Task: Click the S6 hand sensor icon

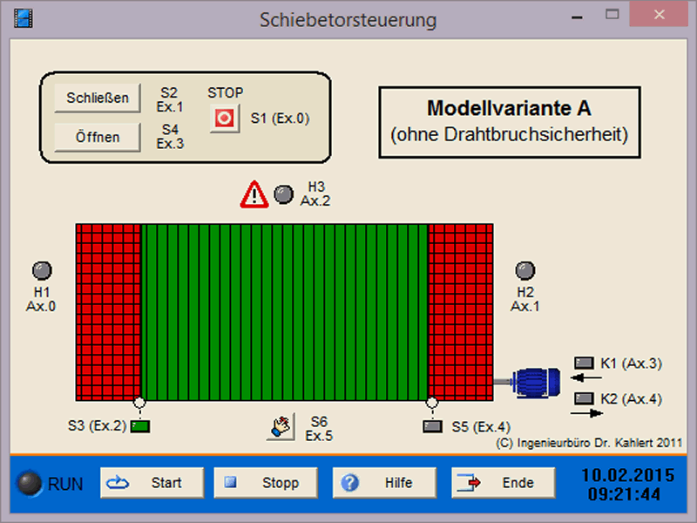Action: click(x=280, y=427)
